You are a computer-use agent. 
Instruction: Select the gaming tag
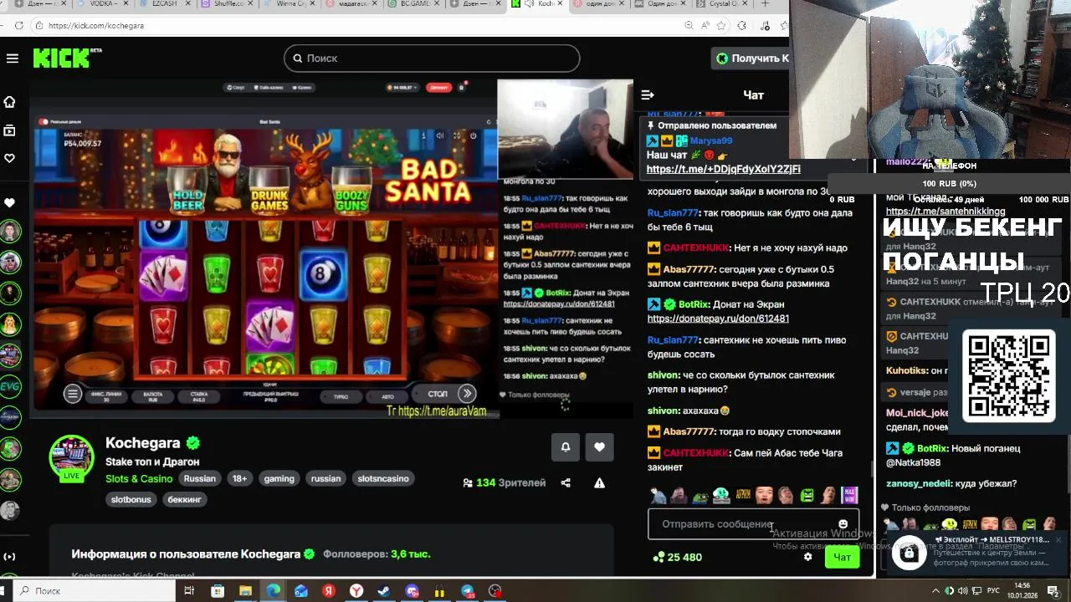279,478
